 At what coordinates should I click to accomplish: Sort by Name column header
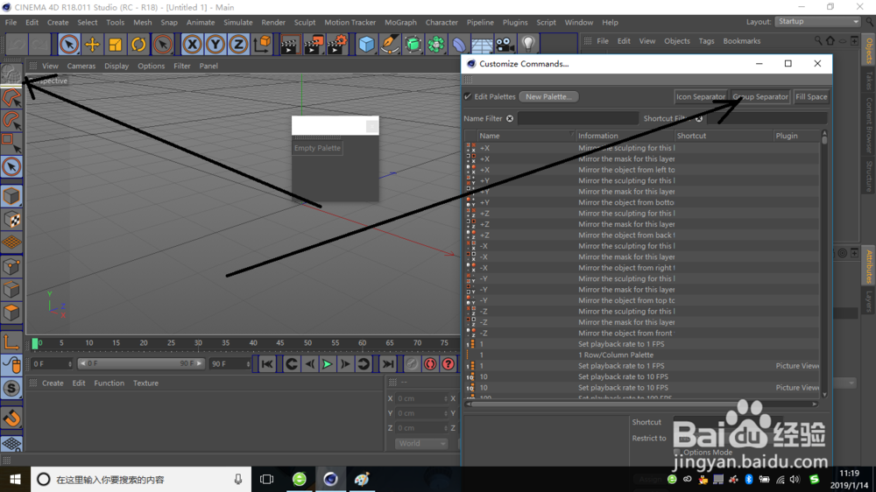(x=525, y=136)
